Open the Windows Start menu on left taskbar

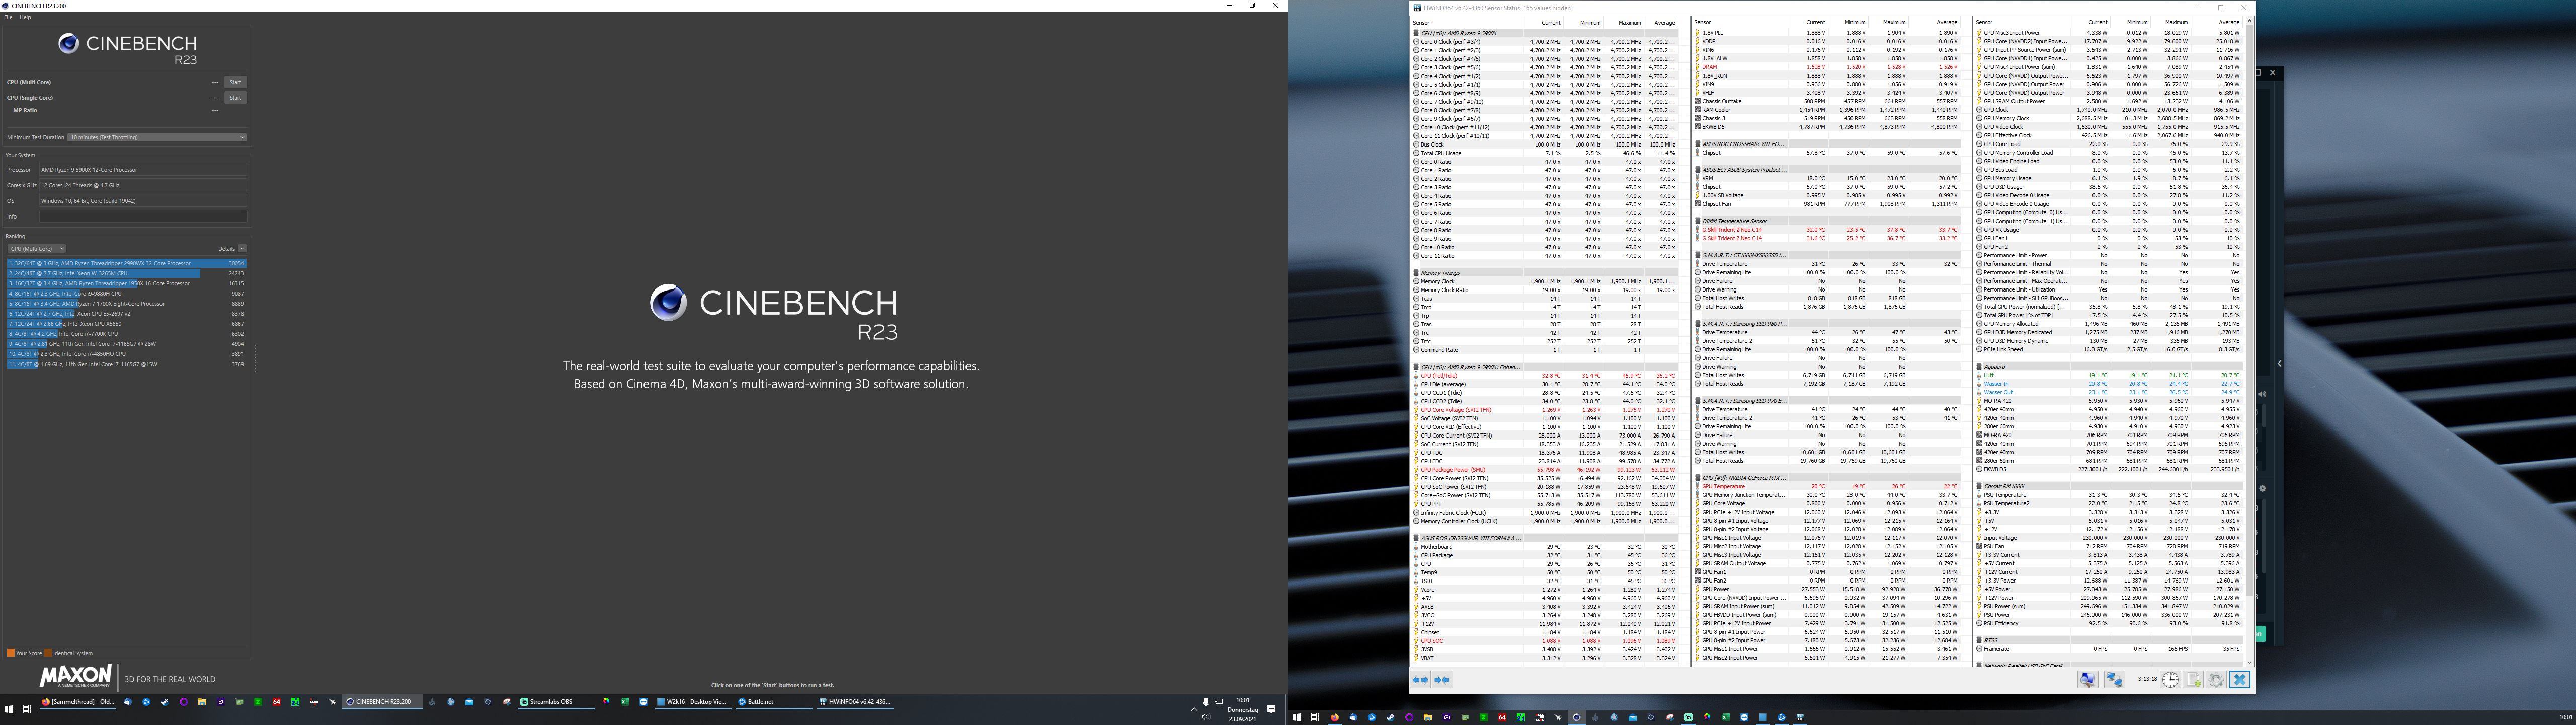coord(9,710)
